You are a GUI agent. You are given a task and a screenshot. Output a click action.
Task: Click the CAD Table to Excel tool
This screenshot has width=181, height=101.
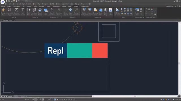117,12
